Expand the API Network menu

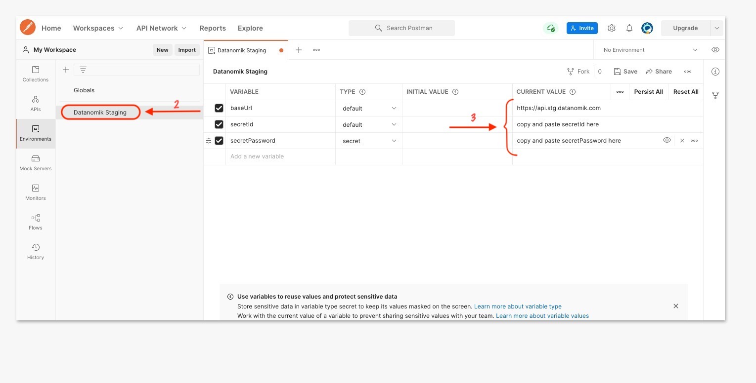(161, 28)
